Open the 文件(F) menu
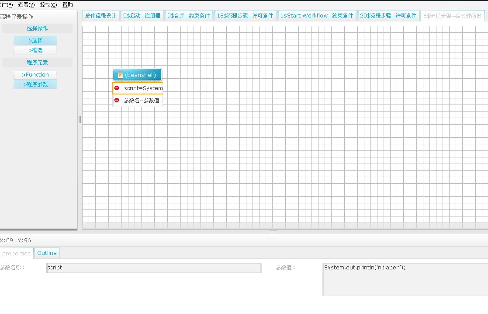Viewport: 488px width, 314px height. [6, 5]
